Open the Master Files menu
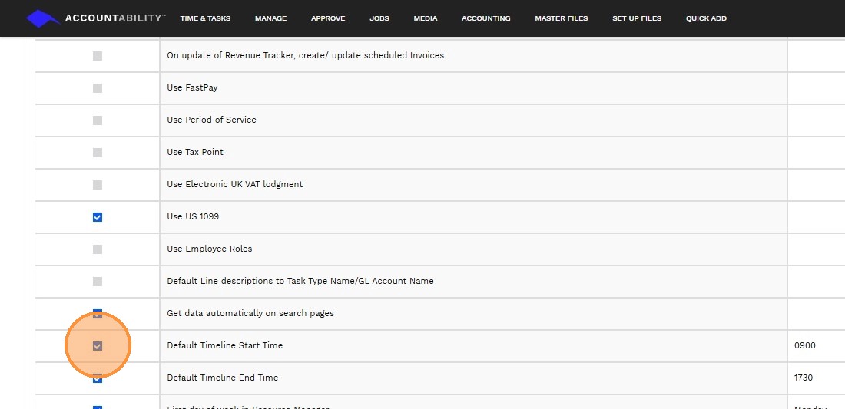845x409 pixels. point(561,18)
